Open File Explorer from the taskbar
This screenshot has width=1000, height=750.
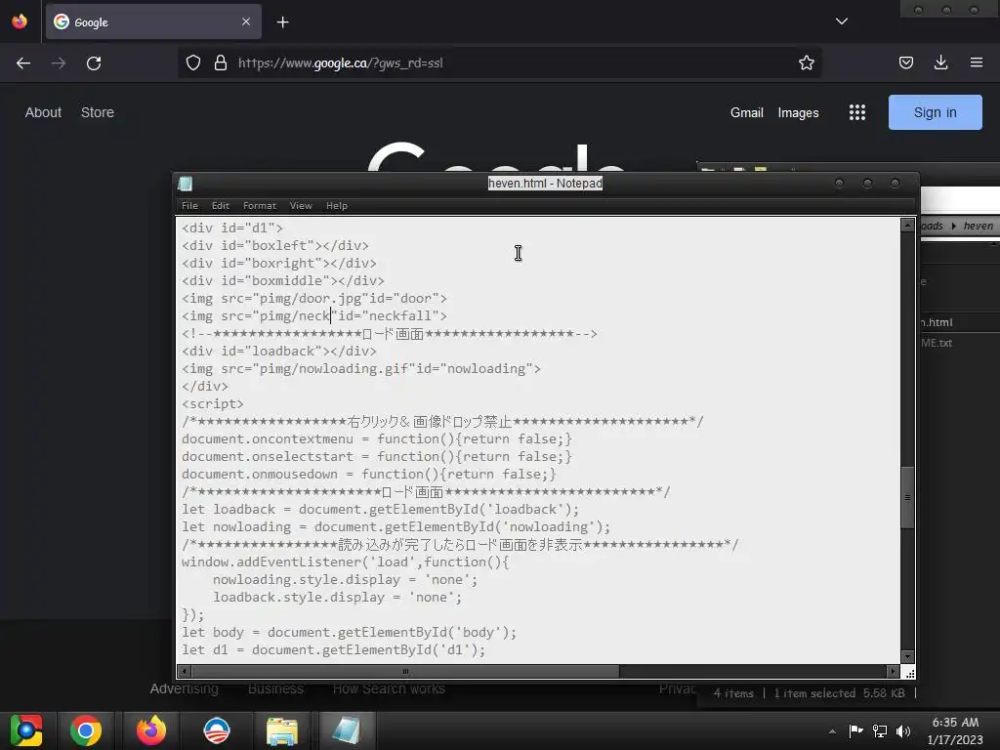pos(282,730)
